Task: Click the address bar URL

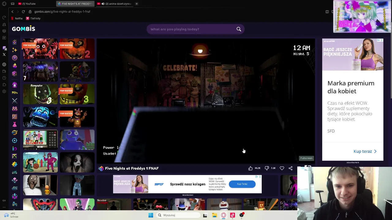Action: point(62,12)
